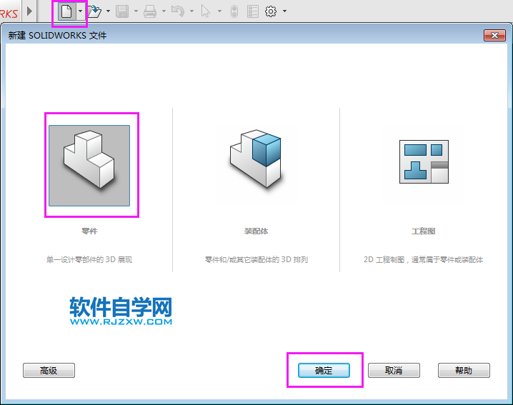Select the 装配体 assembly template icon
Viewport: 513px width, 405px height.
click(256, 159)
